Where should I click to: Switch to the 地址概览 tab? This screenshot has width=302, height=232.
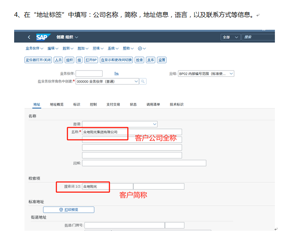[57, 104]
